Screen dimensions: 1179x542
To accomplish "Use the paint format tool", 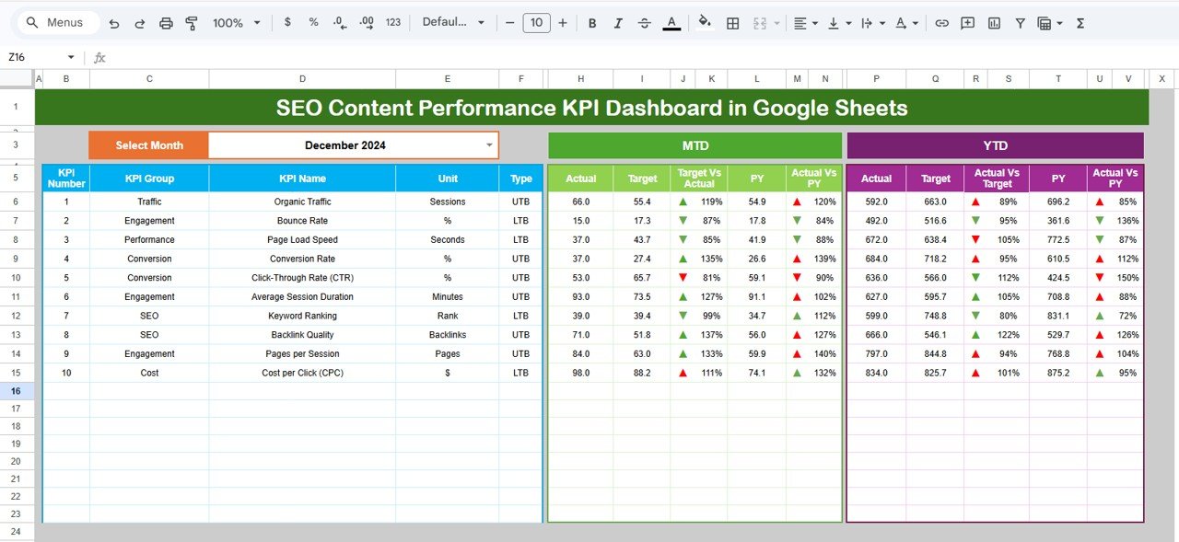I will [192, 22].
